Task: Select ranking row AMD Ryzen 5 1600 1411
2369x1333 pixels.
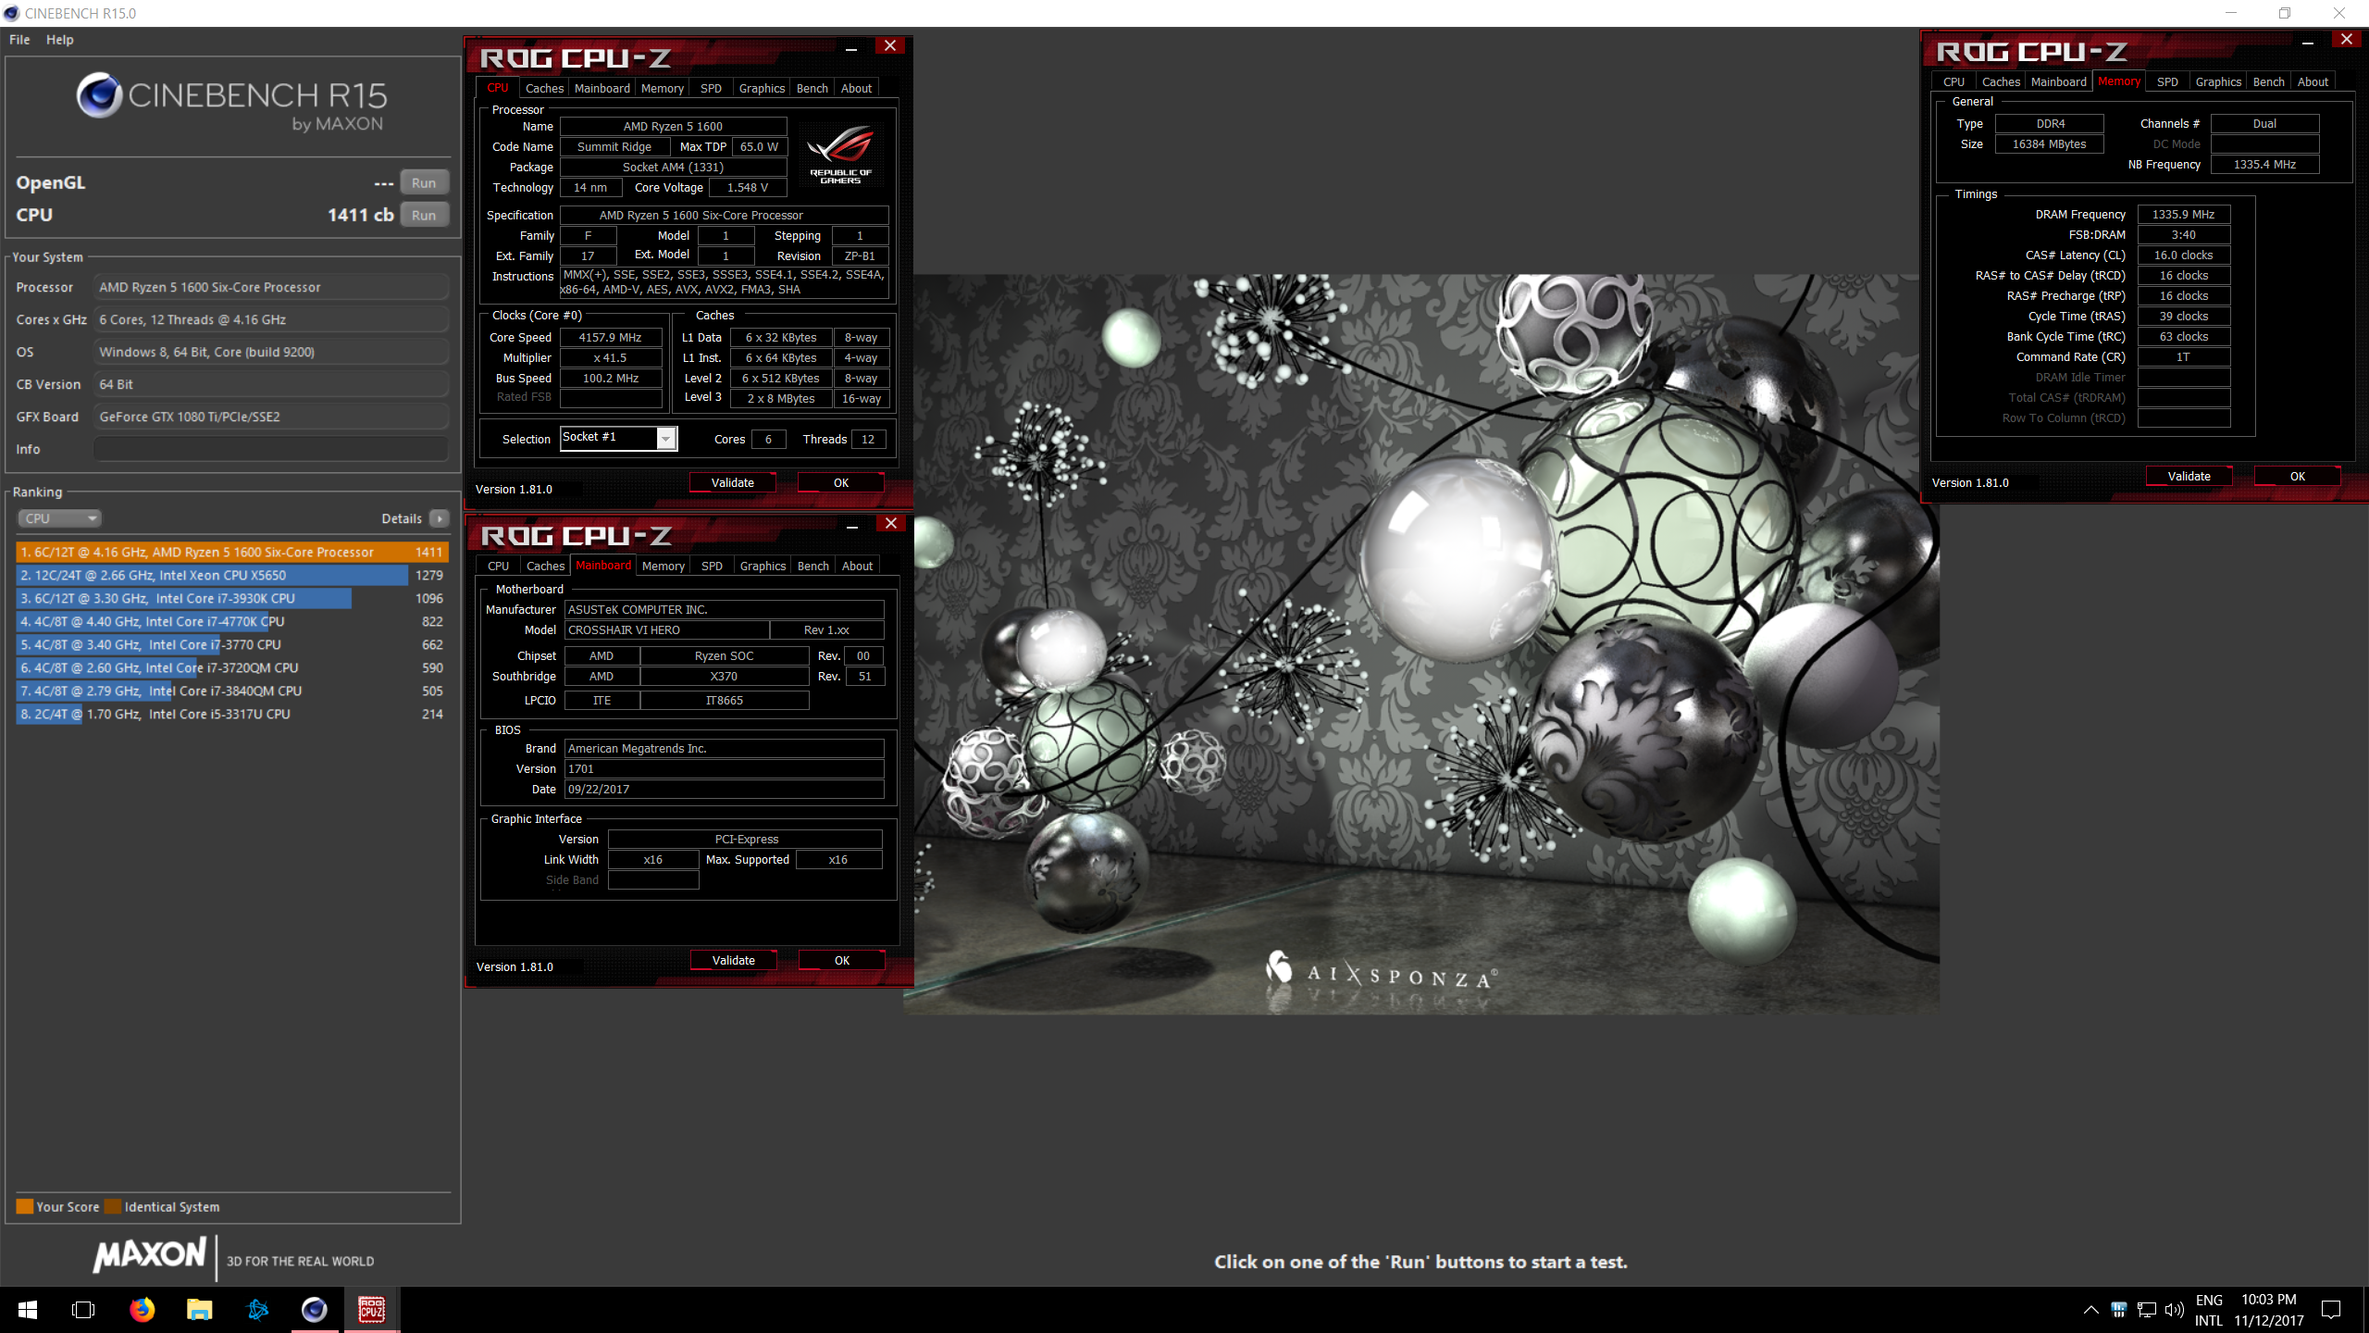Action: click(x=232, y=552)
